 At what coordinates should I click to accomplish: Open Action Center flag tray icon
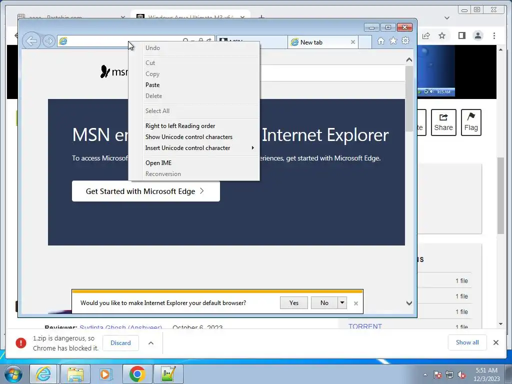[437, 374]
